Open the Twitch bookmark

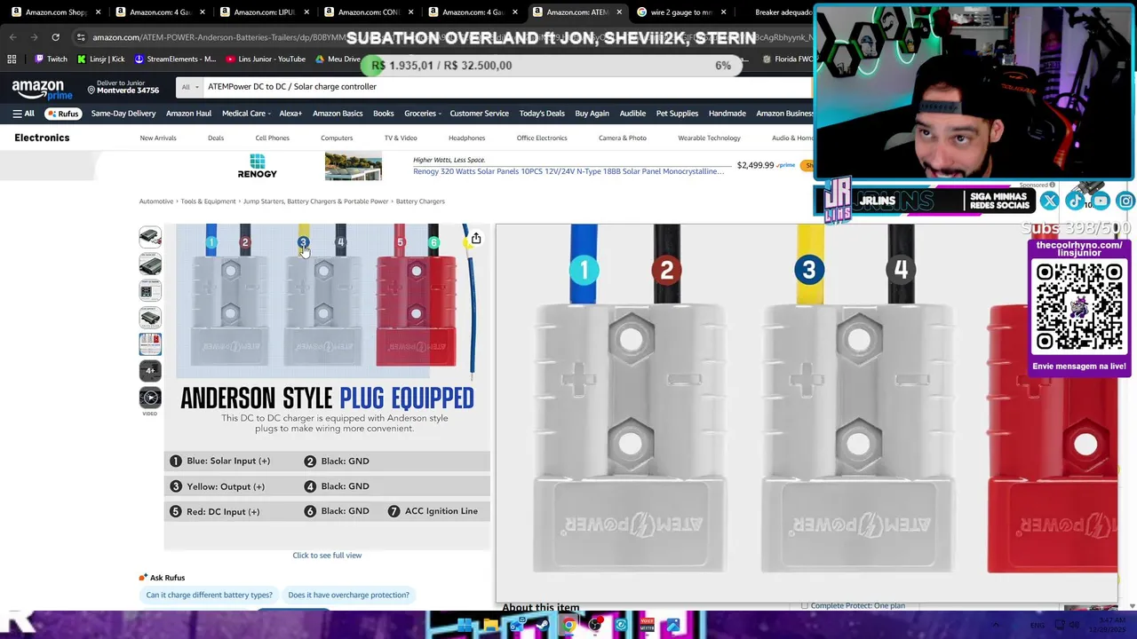tap(51, 59)
